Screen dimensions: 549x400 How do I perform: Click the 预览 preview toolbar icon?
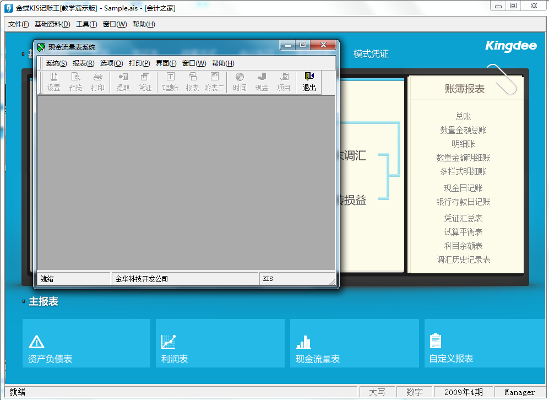75,82
